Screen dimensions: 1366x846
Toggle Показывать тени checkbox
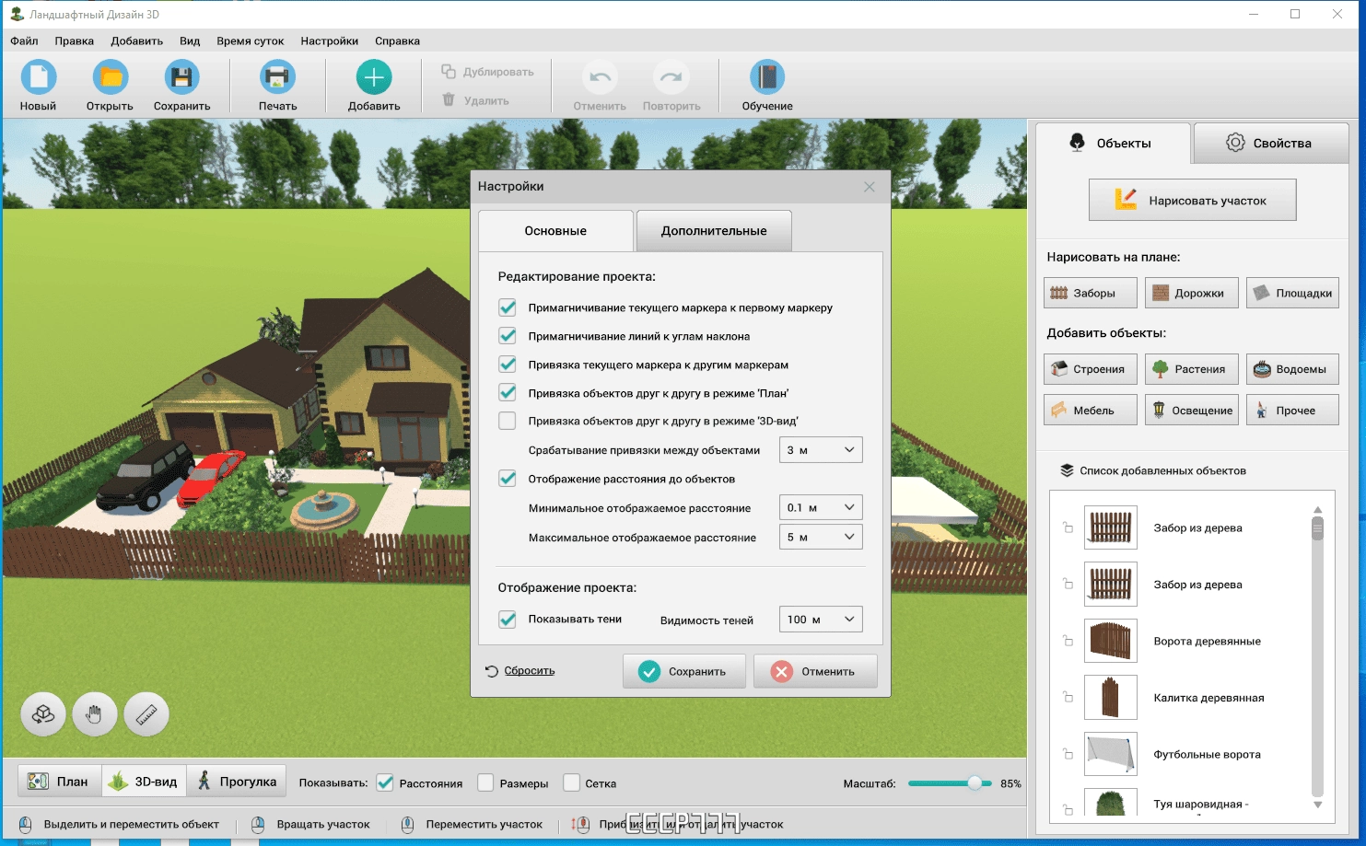508,620
